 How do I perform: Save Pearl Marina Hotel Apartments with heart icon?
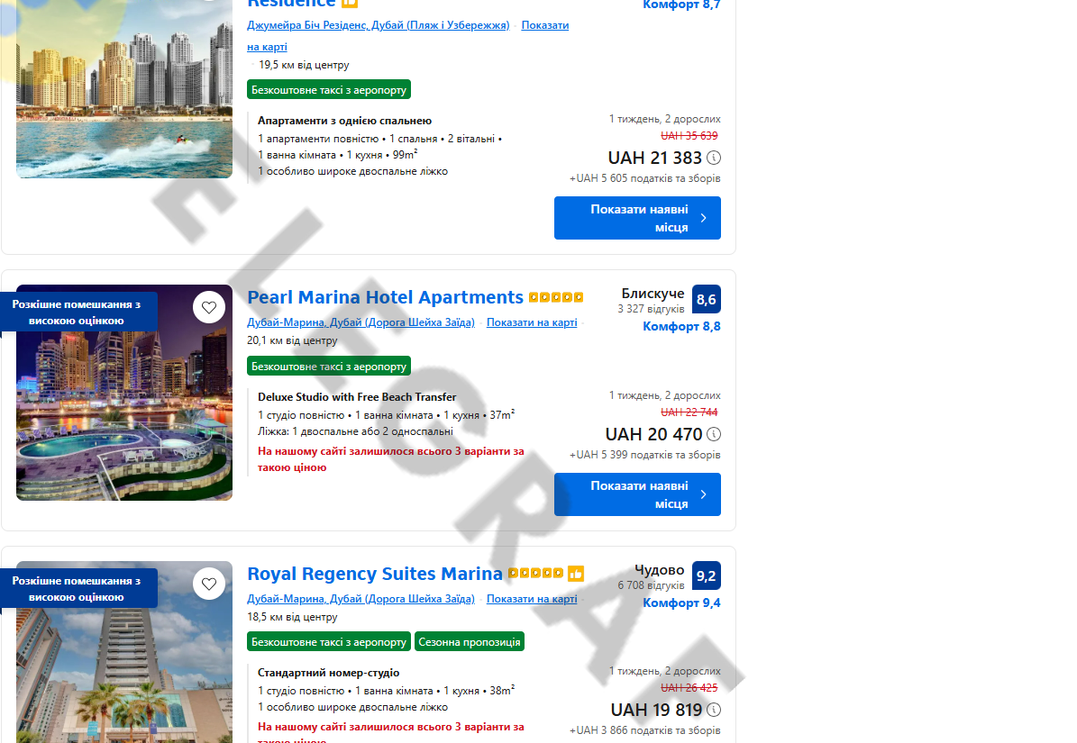[x=209, y=307]
